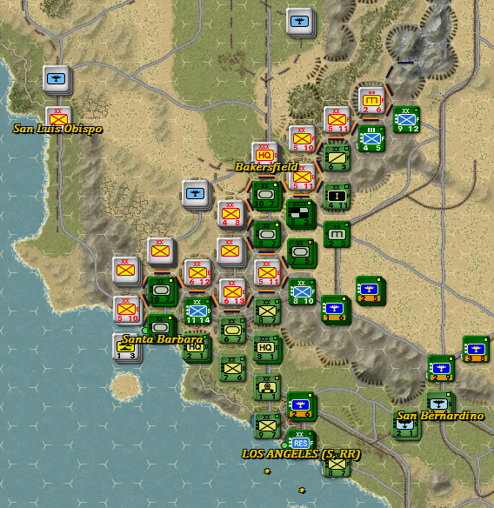Pick the red 4 8 infantry division
The height and width of the screenshot is (508, 494).
pyautogui.click(x=230, y=214)
